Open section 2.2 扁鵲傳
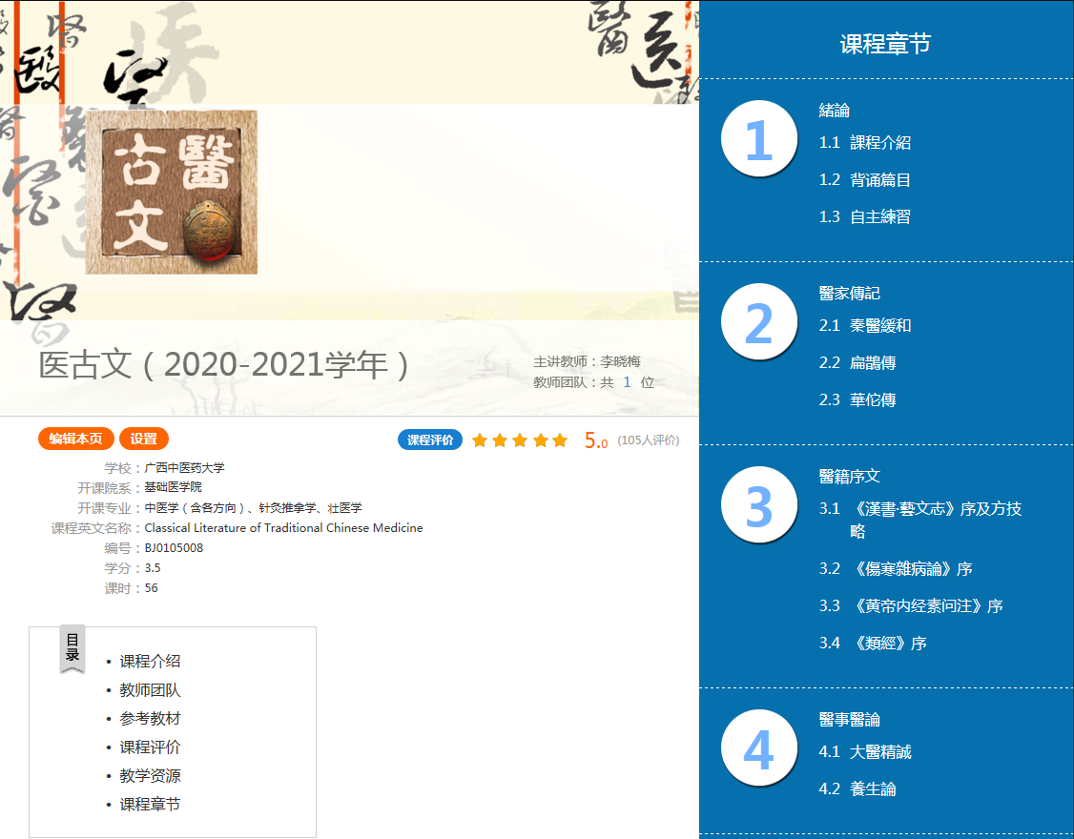The width and height of the screenshot is (1074, 839). pyautogui.click(x=857, y=363)
